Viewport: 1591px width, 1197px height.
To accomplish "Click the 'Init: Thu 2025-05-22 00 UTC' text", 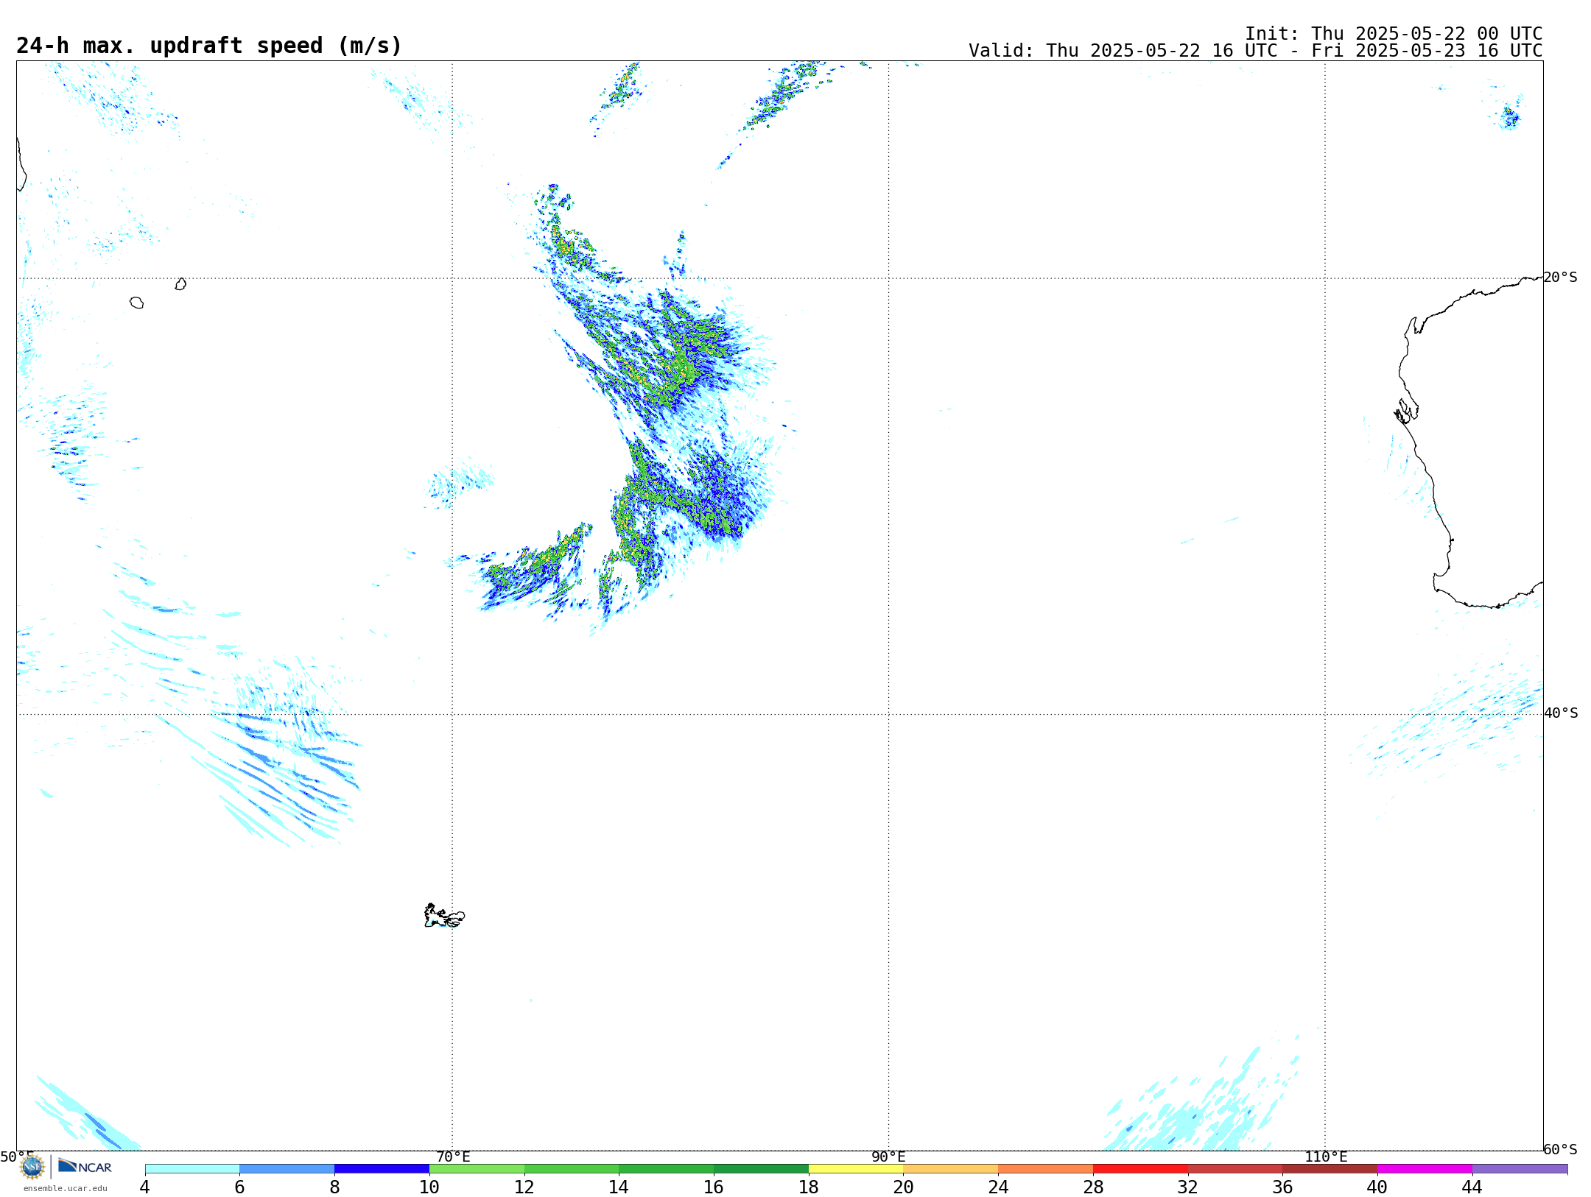I will pos(1394,34).
